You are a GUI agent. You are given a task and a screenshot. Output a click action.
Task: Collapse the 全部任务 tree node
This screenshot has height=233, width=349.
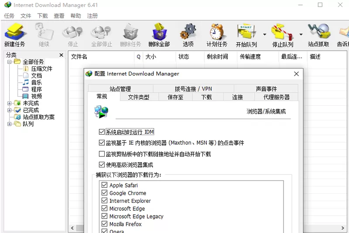point(9,62)
